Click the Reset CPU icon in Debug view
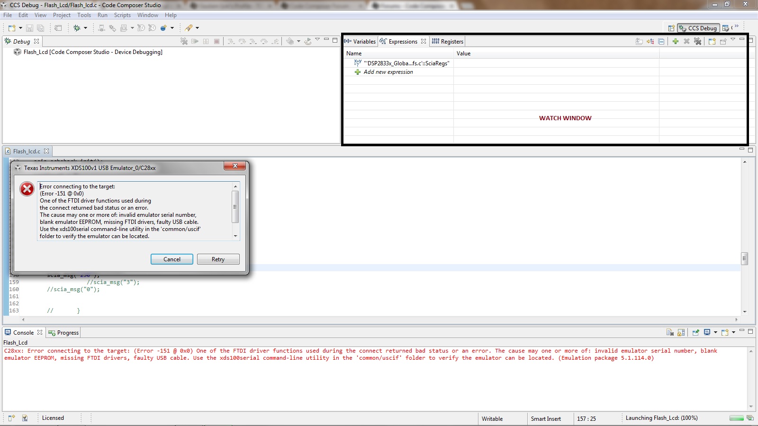The height and width of the screenshot is (426, 758). click(x=290, y=41)
